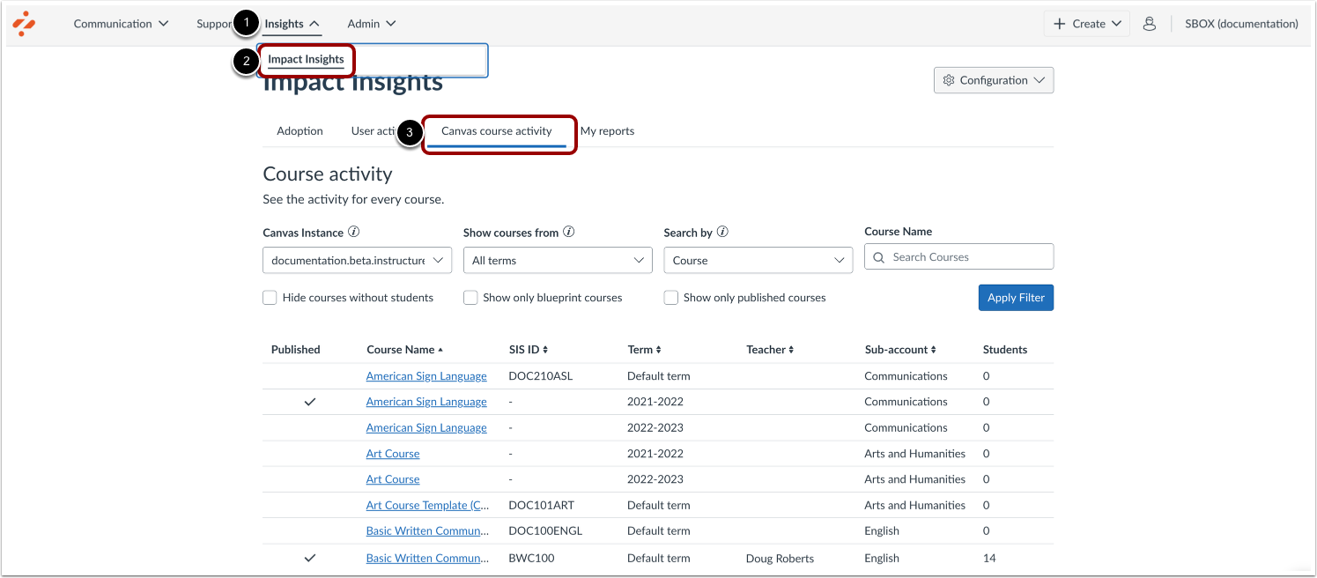Open American Sign Language DOC210ASL course link
Screen dimensions: 1317x578
click(426, 376)
